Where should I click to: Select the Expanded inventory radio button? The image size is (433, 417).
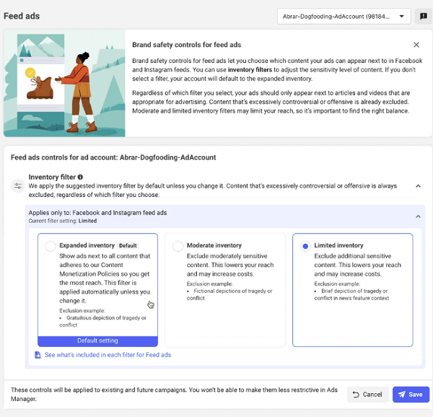point(51,246)
